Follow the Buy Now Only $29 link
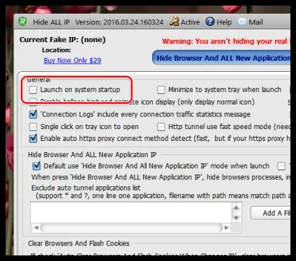 pyautogui.click(x=73, y=61)
